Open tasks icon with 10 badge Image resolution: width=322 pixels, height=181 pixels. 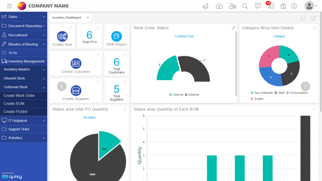[x=271, y=6]
